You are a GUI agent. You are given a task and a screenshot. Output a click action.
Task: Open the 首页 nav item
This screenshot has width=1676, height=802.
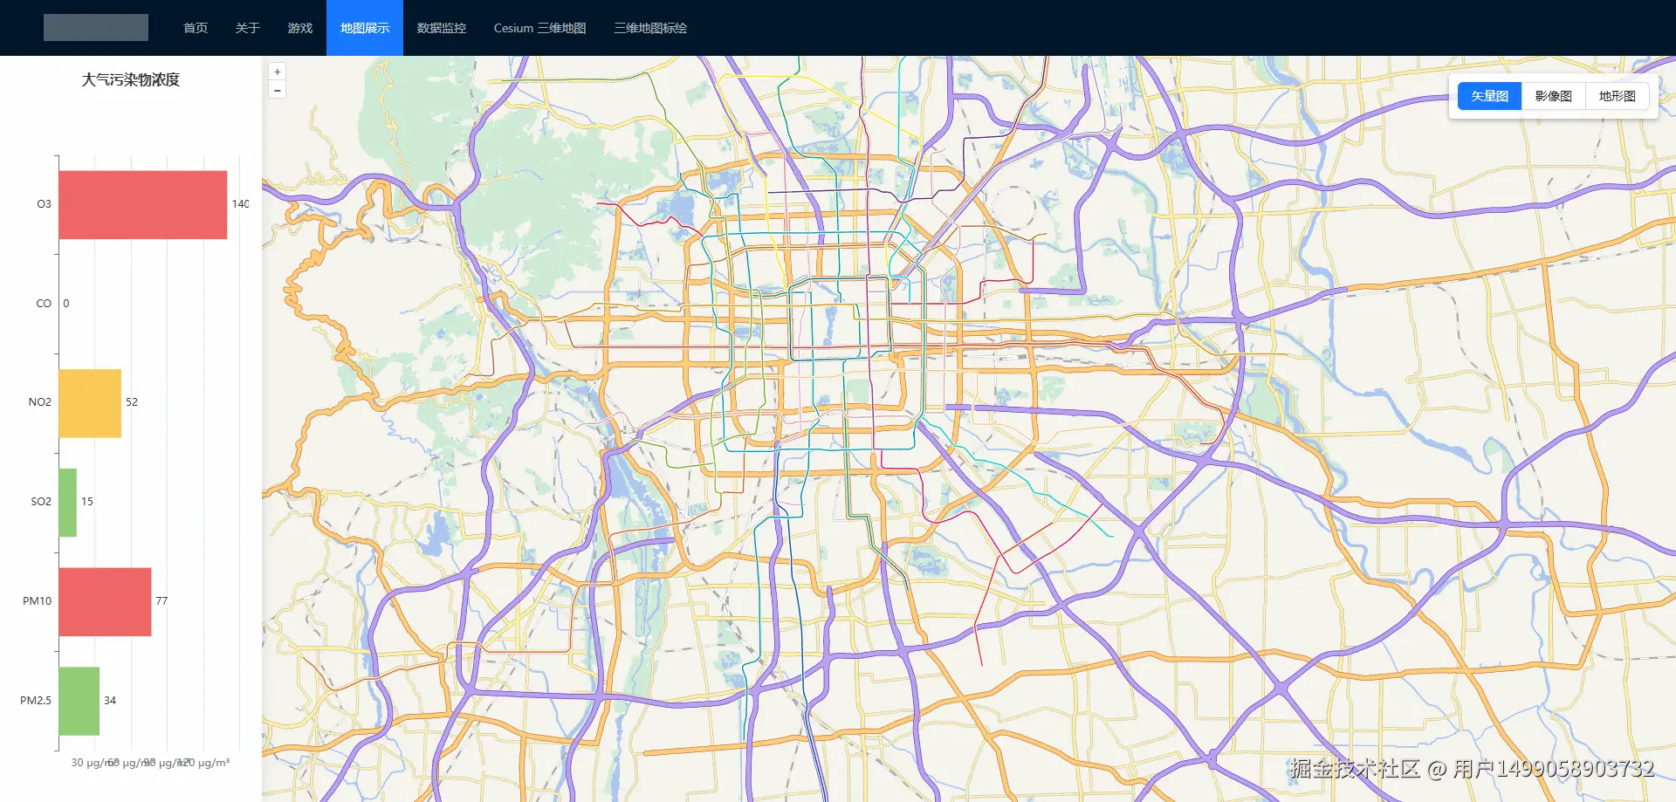[x=196, y=28]
